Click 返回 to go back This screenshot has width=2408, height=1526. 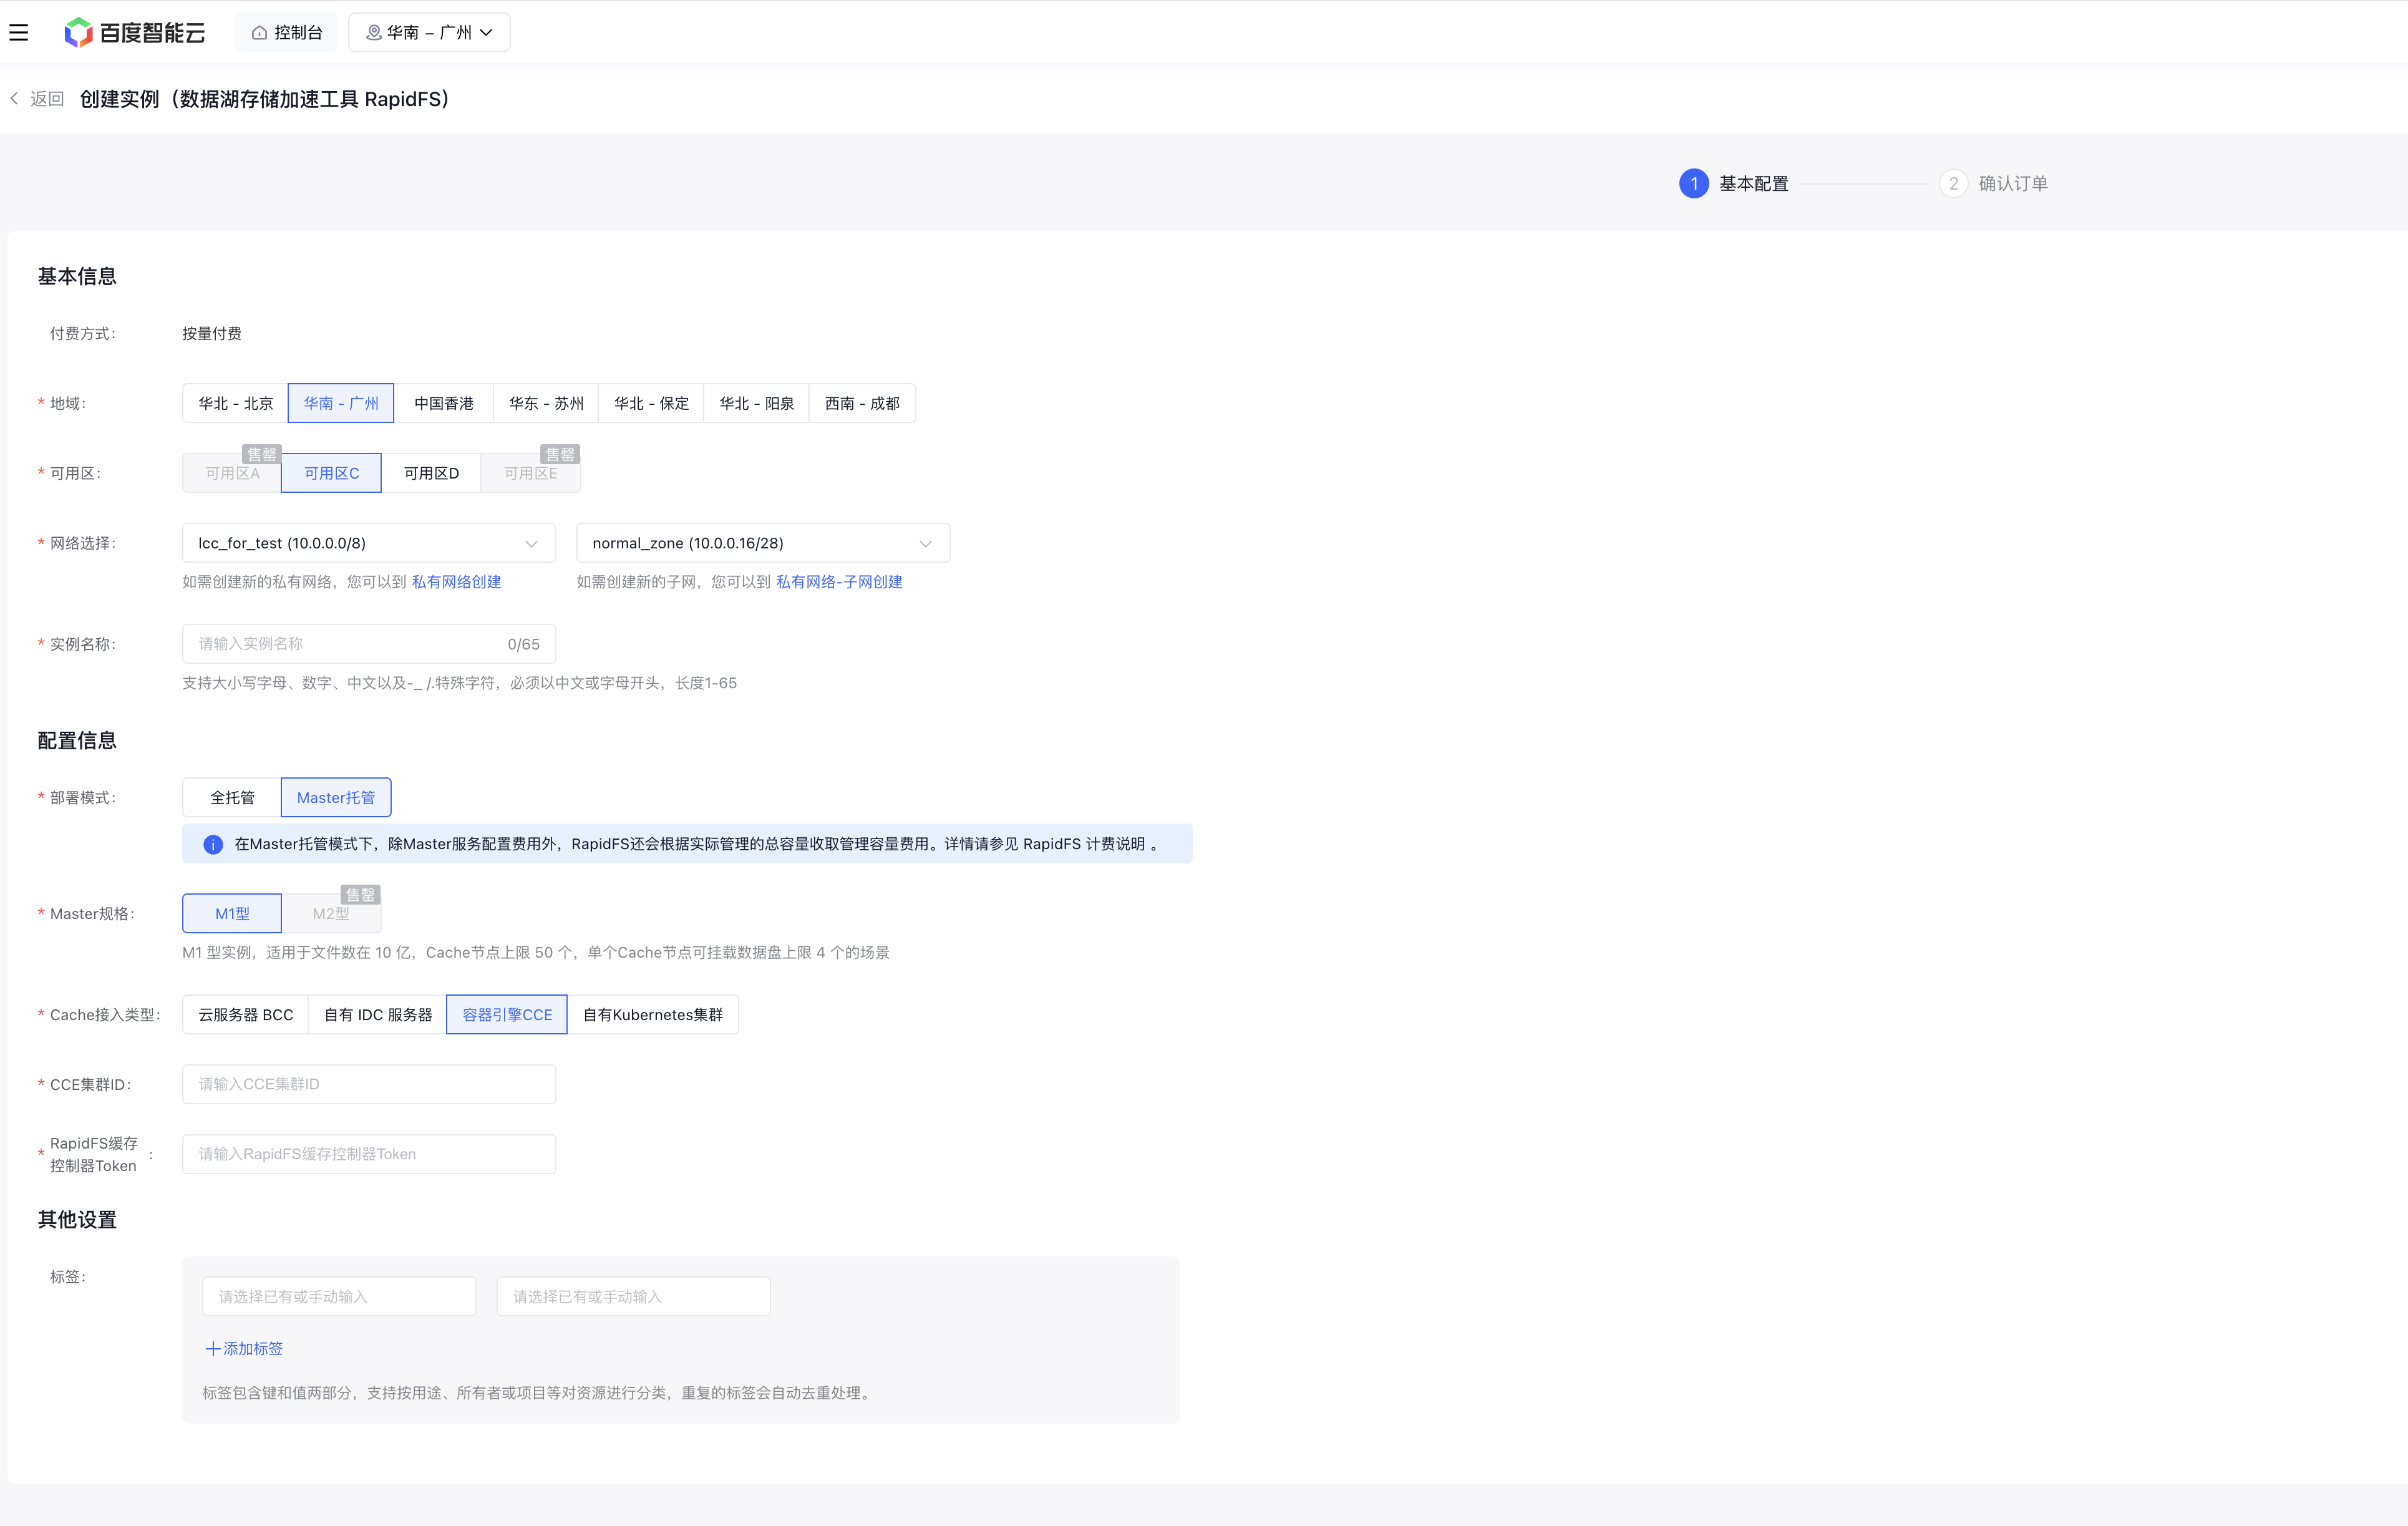point(47,99)
